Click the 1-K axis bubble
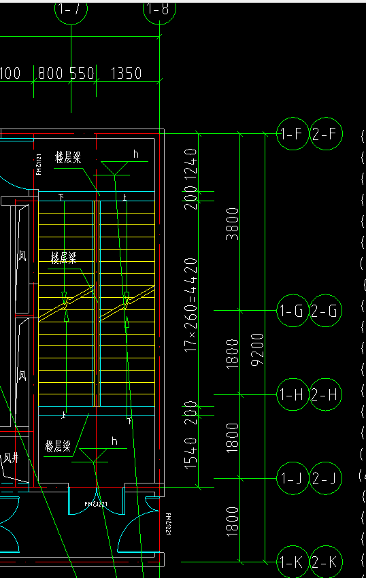The image size is (366, 578). click(293, 562)
